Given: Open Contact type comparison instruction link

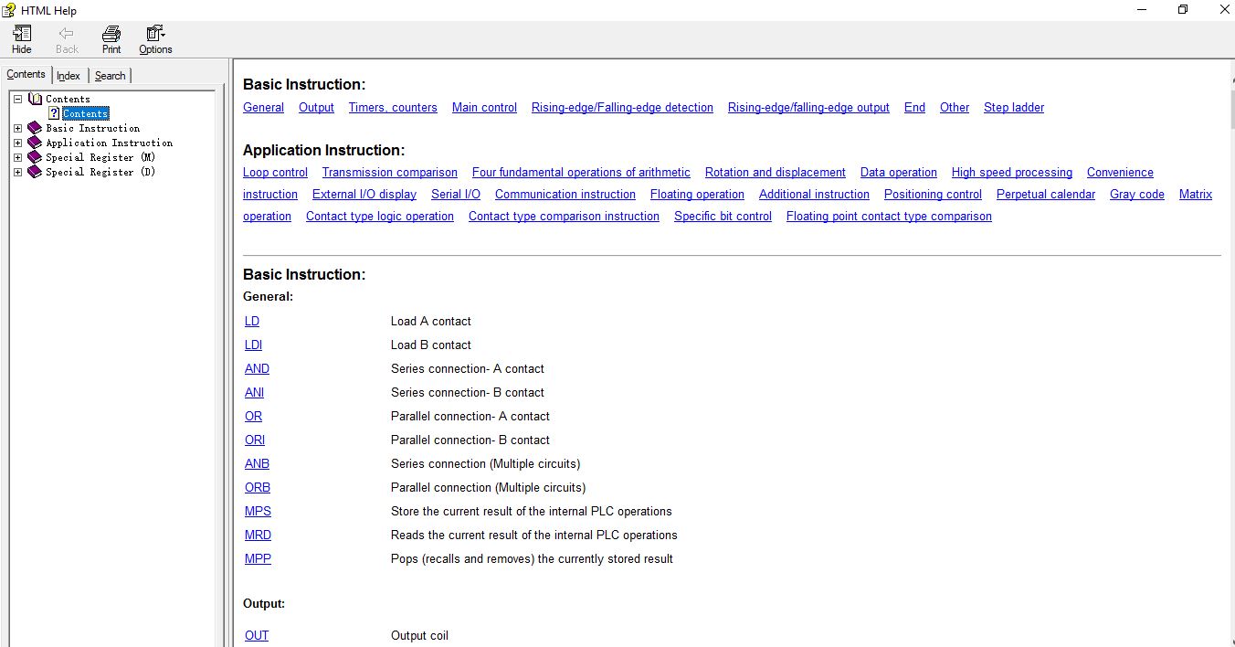Looking at the screenshot, I should [x=564, y=216].
